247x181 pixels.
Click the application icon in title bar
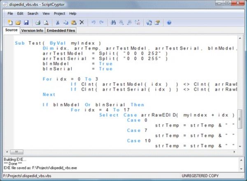[5, 5]
